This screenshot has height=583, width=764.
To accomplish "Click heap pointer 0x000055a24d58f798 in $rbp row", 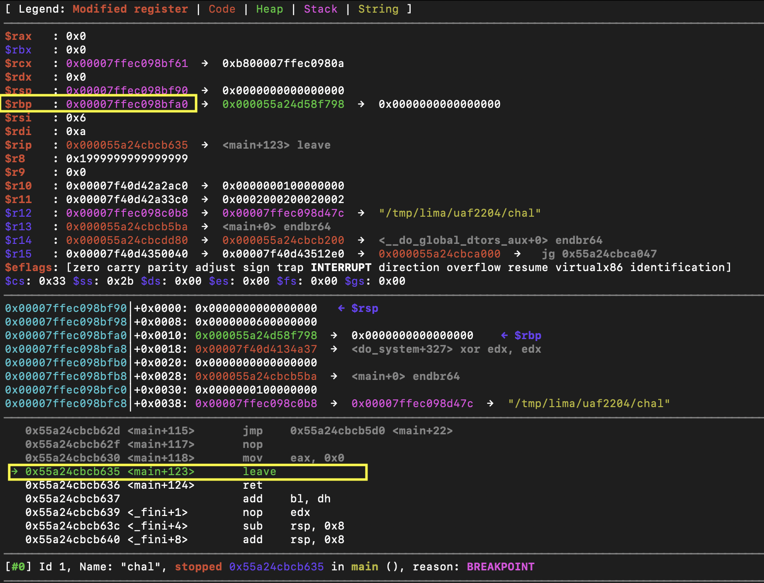I will coord(283,104).
